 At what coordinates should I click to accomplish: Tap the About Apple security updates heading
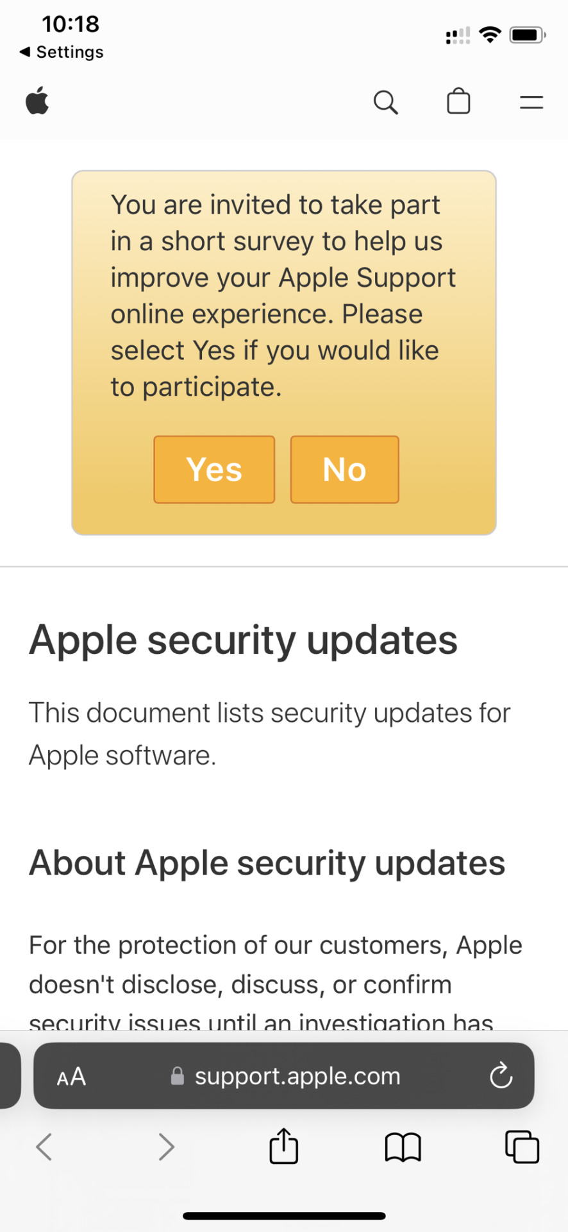267,863
